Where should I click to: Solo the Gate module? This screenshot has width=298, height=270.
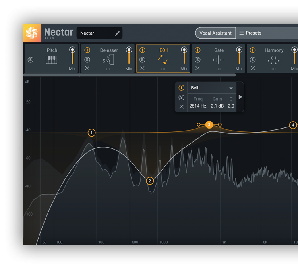coord(197,60)
